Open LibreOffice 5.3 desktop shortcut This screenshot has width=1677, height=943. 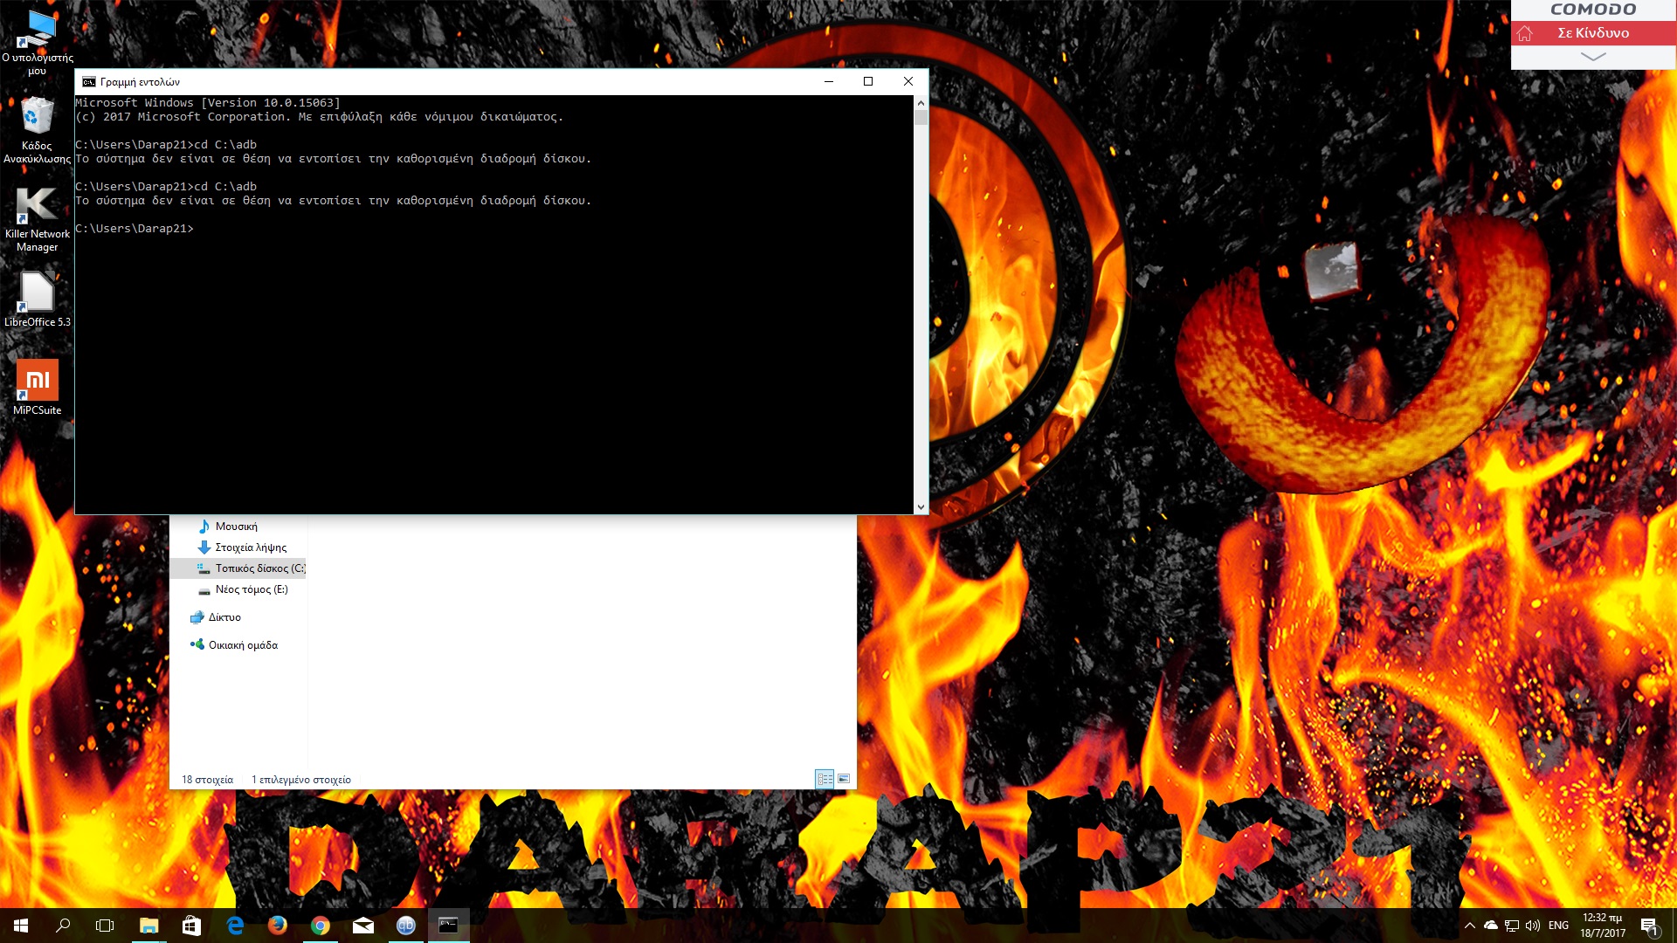(x=37, y=299)
